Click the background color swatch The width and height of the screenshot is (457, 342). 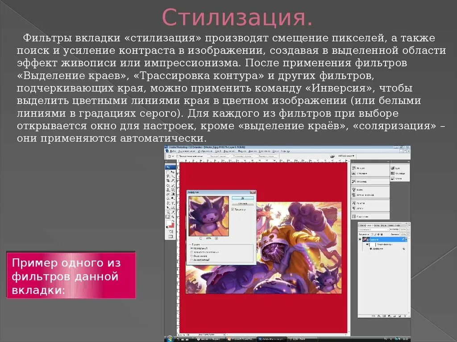173,225
